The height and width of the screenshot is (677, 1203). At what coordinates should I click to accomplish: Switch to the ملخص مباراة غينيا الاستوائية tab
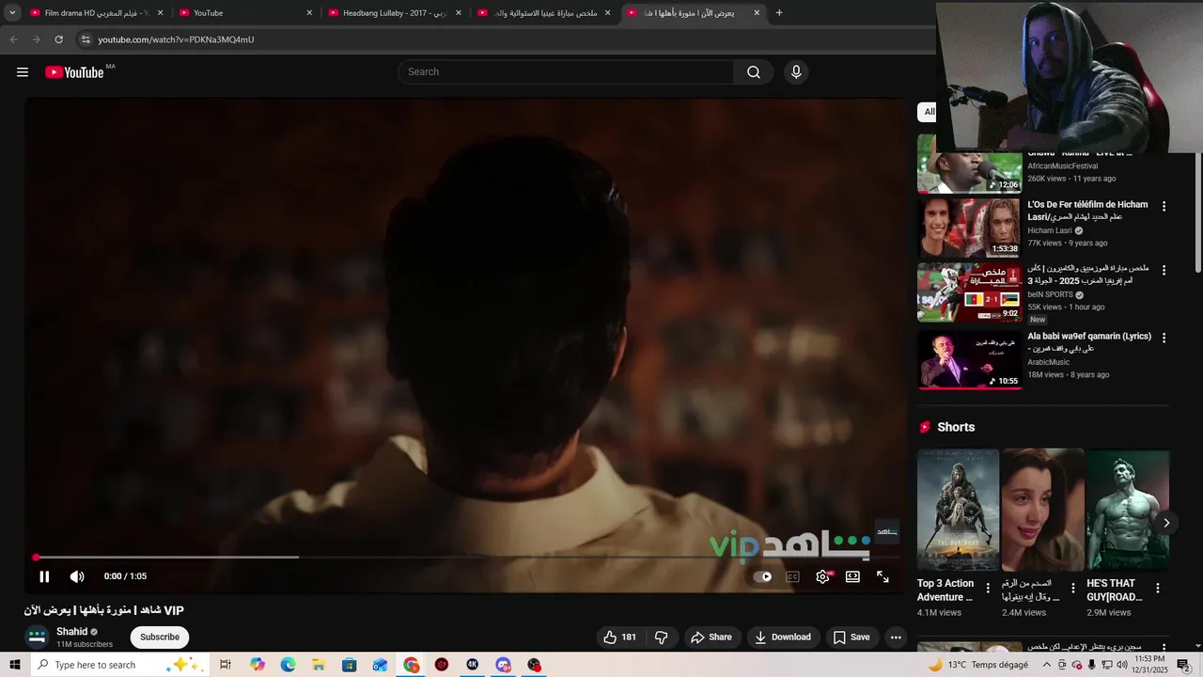tap(545, 13)
